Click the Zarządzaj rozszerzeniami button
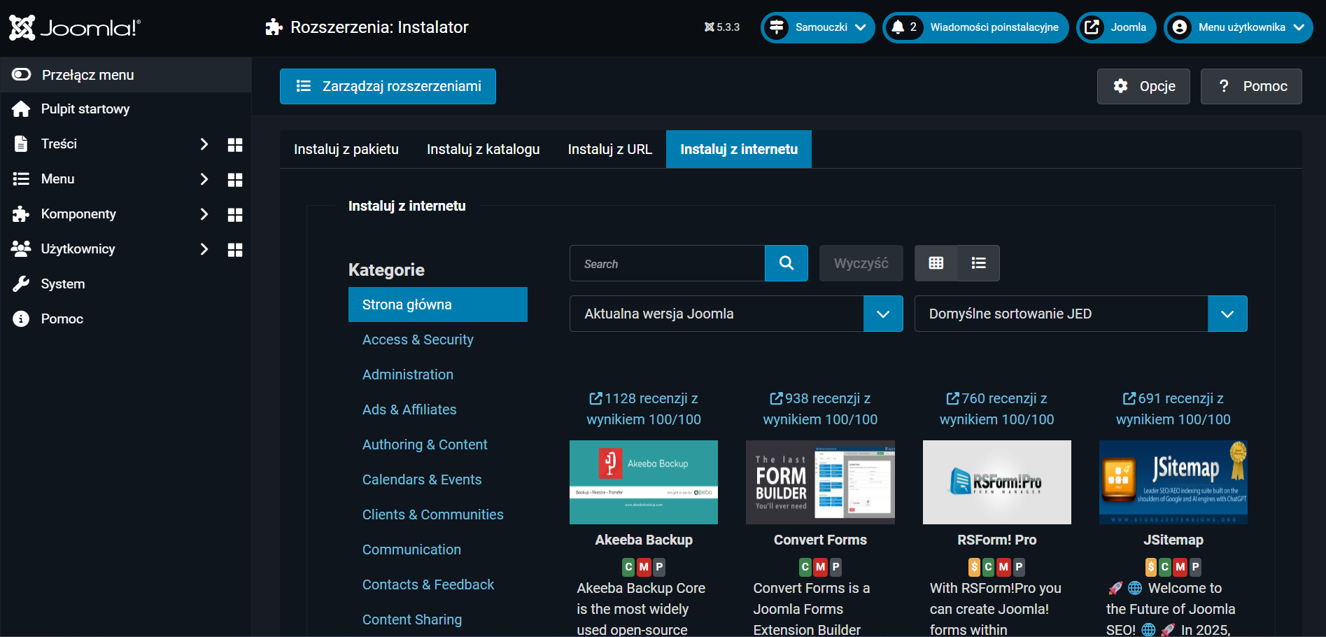Viewport: 1326px width, 637px height. pos(388,86)
